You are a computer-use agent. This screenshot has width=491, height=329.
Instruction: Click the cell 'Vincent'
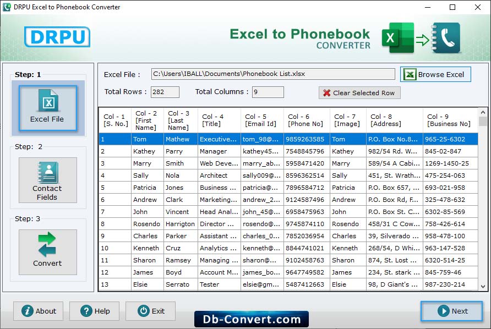click(x=181, y=212)
